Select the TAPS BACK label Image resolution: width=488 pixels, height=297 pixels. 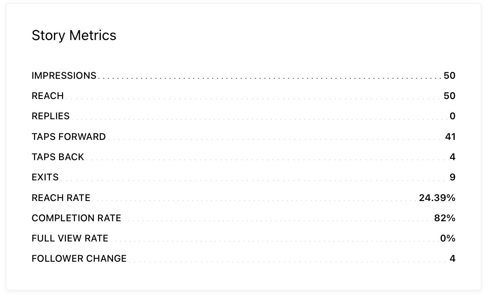[x=58, y=157]
